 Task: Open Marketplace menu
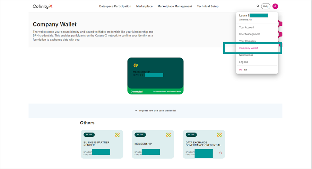coord(144,6)
